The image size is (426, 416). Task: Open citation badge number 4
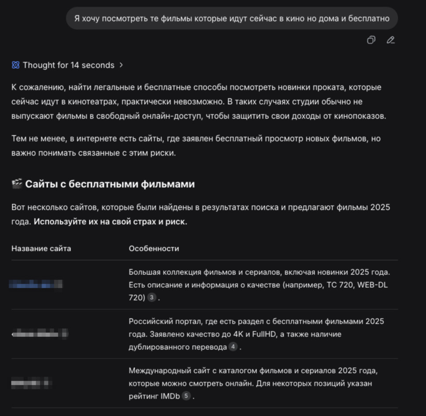233,347
